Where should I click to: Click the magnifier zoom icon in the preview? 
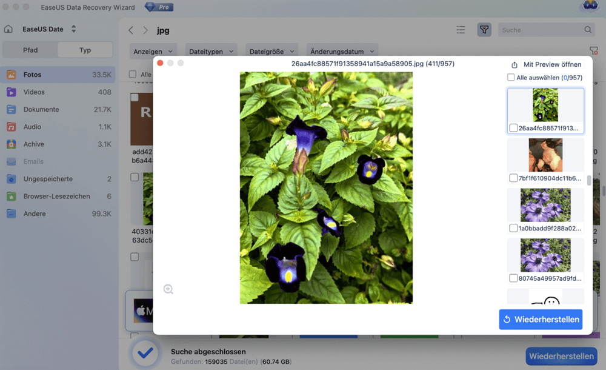tap(168, 289)
